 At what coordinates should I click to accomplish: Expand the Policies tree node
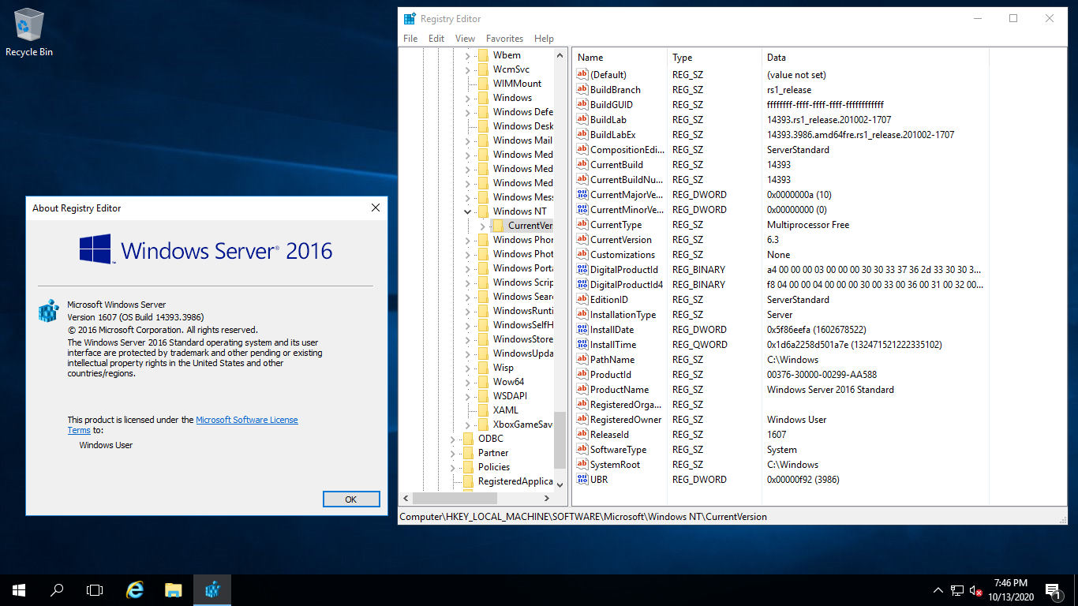click(x=452, y=467)
